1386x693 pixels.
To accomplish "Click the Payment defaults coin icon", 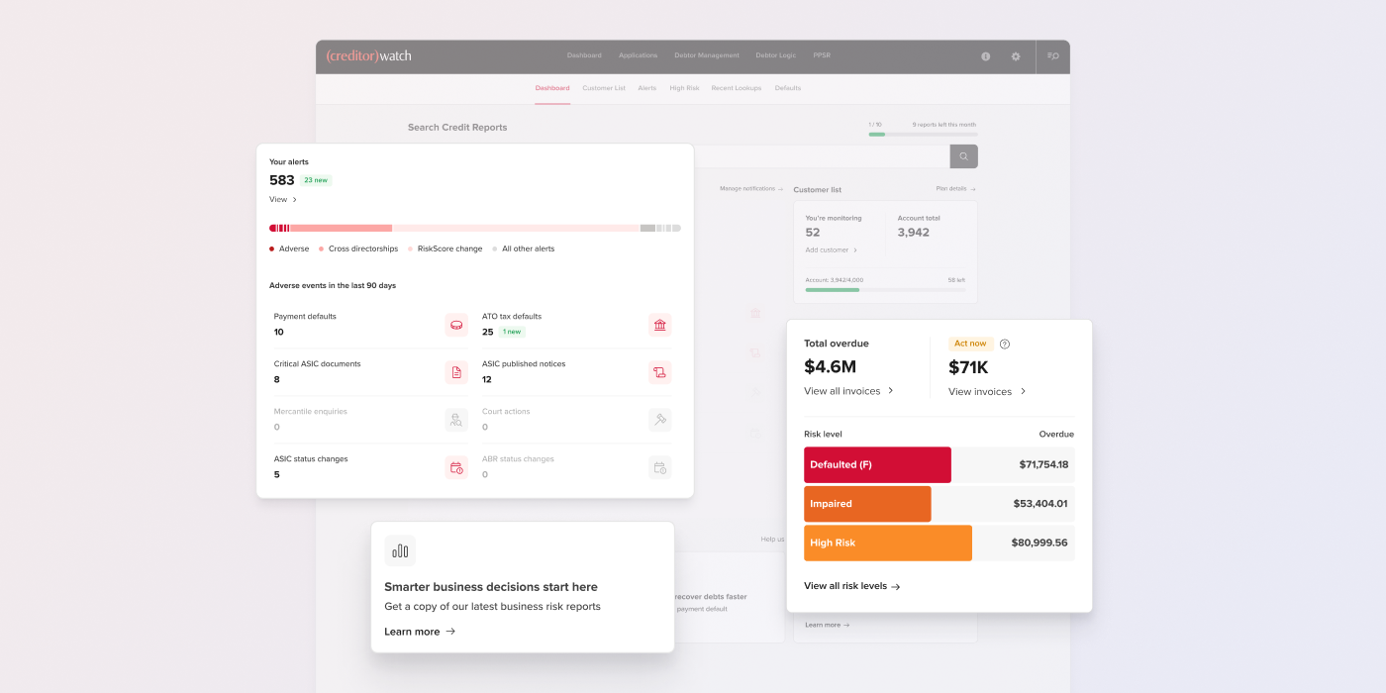I will [x=456, y=325].
